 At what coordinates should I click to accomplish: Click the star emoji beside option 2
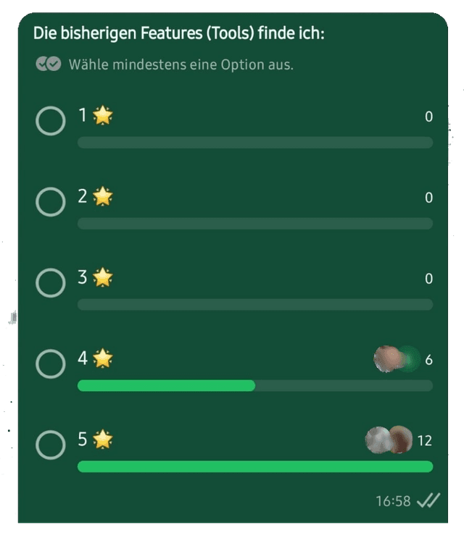pos(103,196)
